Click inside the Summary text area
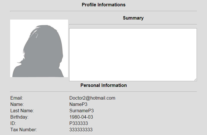Image resolution: width=207 pixels, height=135 pixels. [x=133, y=55]
